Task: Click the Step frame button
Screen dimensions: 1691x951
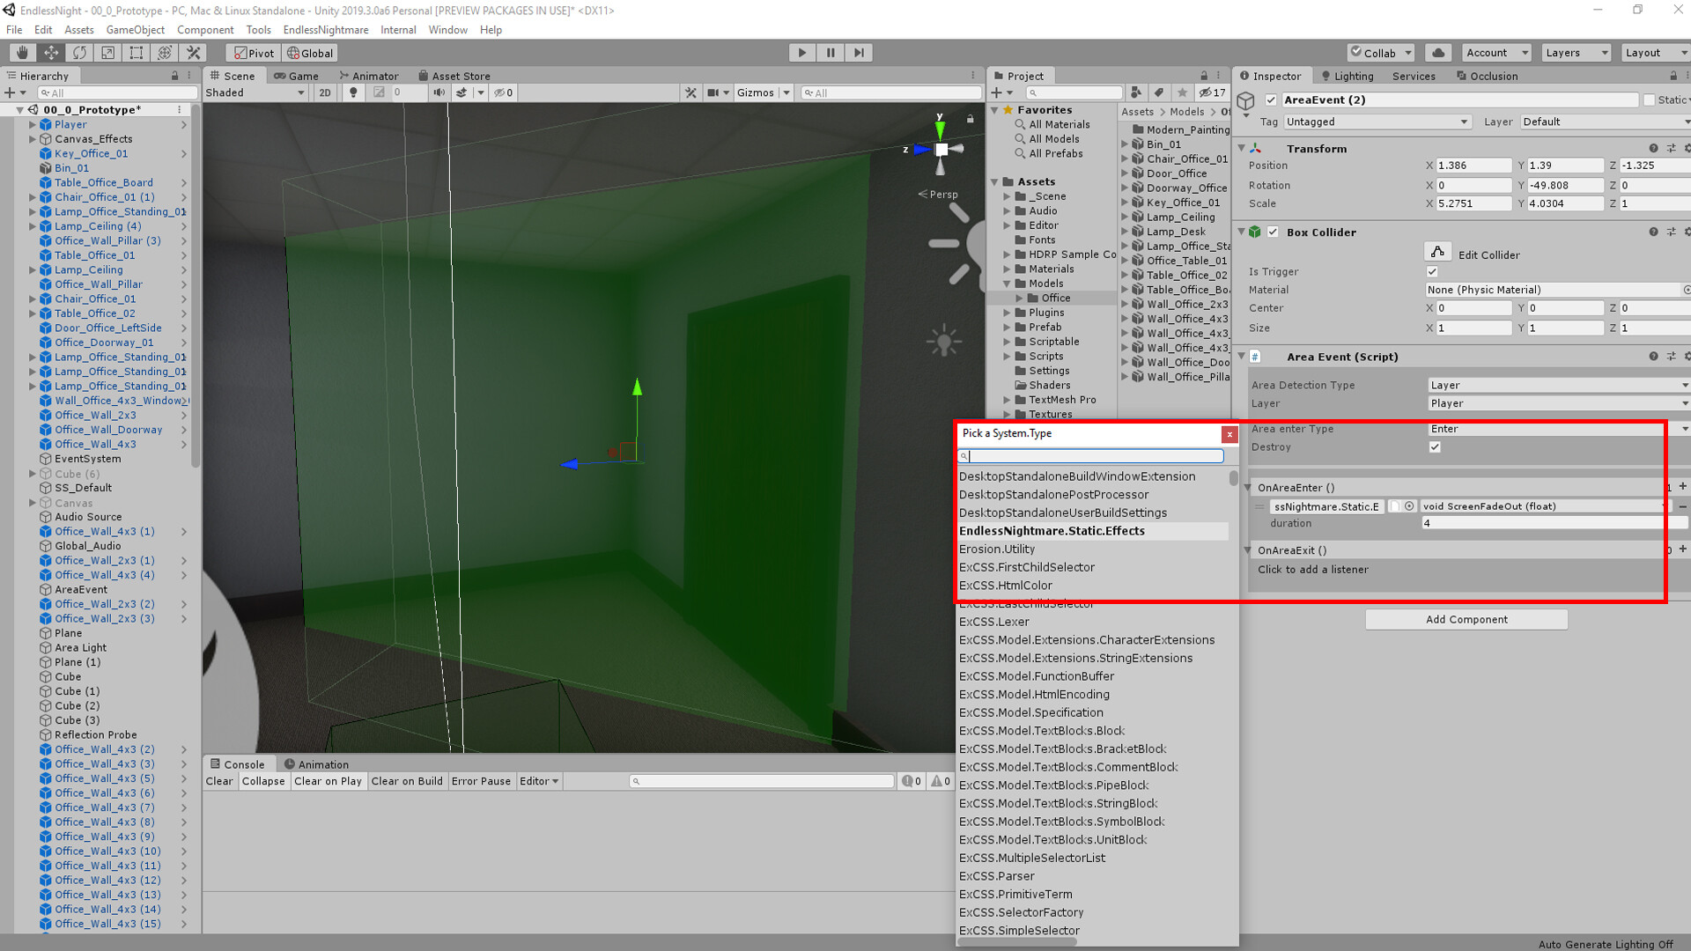Action: click(859, 53)
